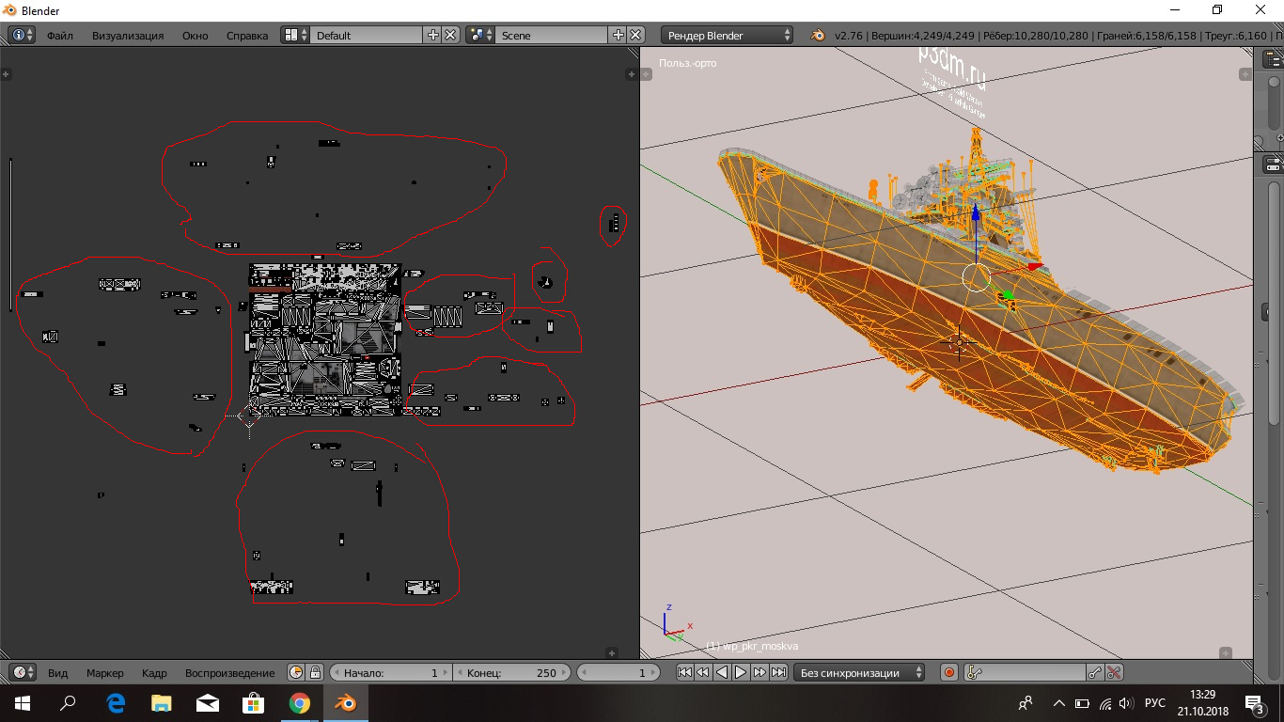
Task: Open the timeline Воспроизведение menu
Action: pos(230,673)
